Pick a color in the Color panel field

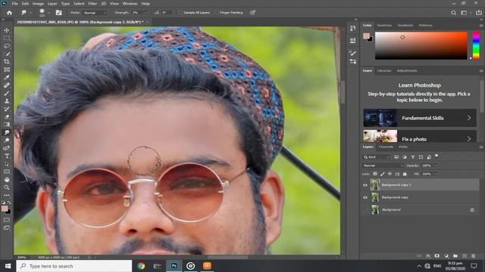421,45
